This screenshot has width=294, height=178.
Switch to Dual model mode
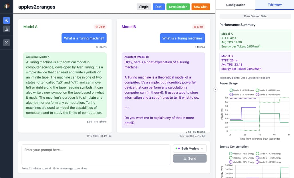159,7
